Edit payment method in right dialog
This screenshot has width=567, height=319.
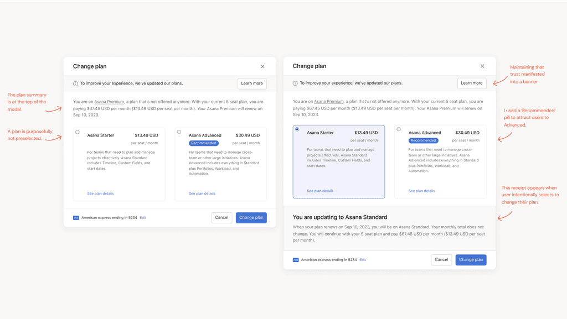tap(363, 260)
